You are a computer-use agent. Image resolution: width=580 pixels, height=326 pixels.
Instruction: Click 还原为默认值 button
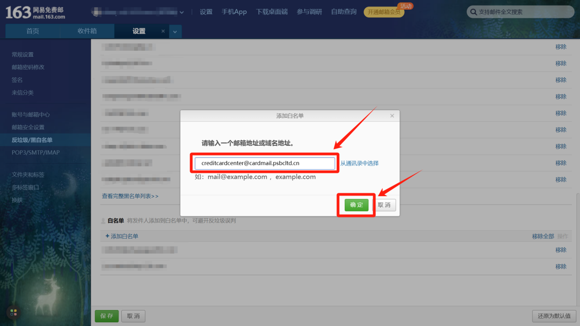[x=554, y=316]
